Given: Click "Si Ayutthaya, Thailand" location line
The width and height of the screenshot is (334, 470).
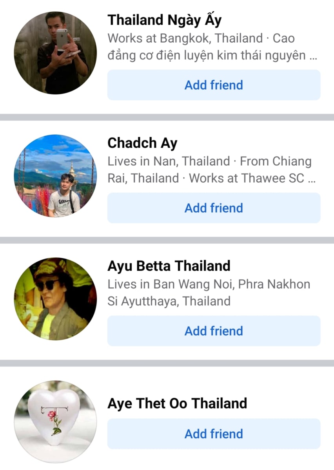Looking at the screenshot, I should 169,302.
